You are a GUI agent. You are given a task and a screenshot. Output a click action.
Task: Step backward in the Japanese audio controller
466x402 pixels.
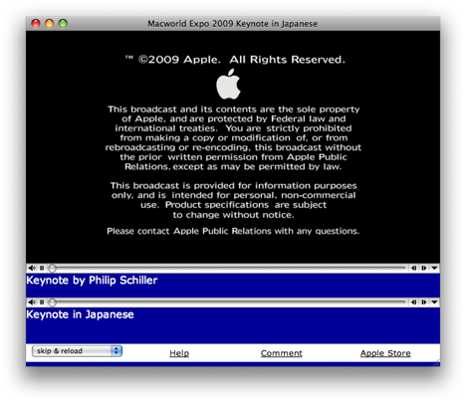coord(413,302)
